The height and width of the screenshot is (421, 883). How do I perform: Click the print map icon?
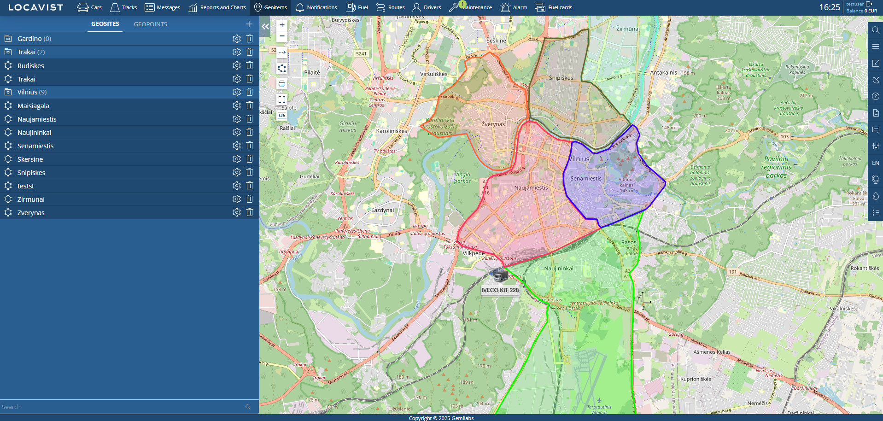coord(281,84)
